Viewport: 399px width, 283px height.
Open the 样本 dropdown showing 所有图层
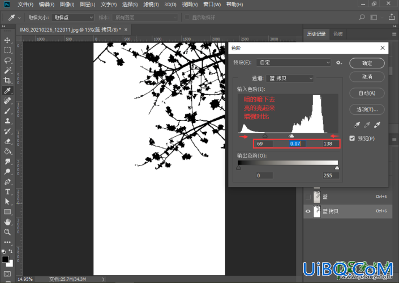[145, 18]
